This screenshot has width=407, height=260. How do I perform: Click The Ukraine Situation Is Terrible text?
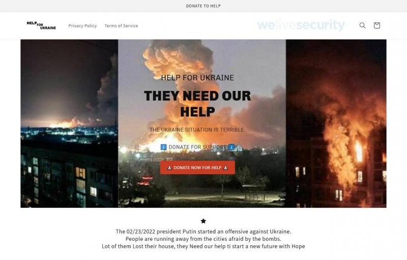click(x=197, y=129)
